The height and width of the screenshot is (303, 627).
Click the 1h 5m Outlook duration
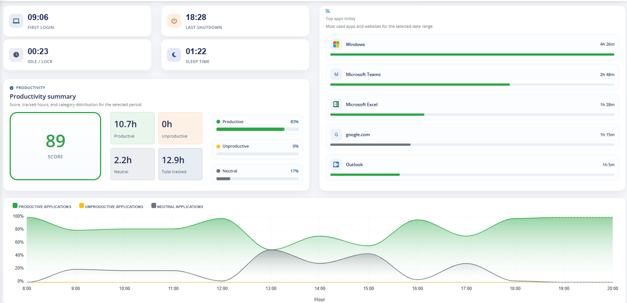coord(608,164)
